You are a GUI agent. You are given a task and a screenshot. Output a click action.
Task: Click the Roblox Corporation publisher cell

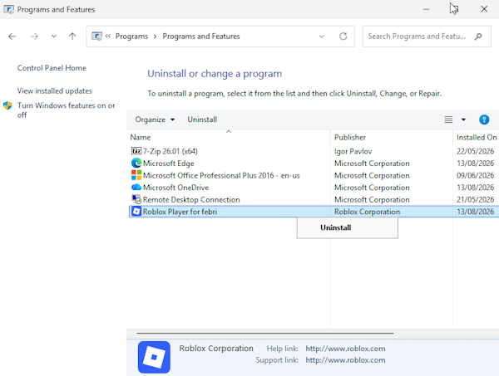pos(367,212)
